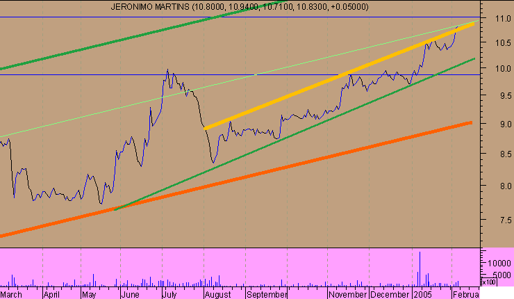This screenshot has height=299, width=514.
Task: Click the 8.0 price axis label
Action: click(506, 186)
